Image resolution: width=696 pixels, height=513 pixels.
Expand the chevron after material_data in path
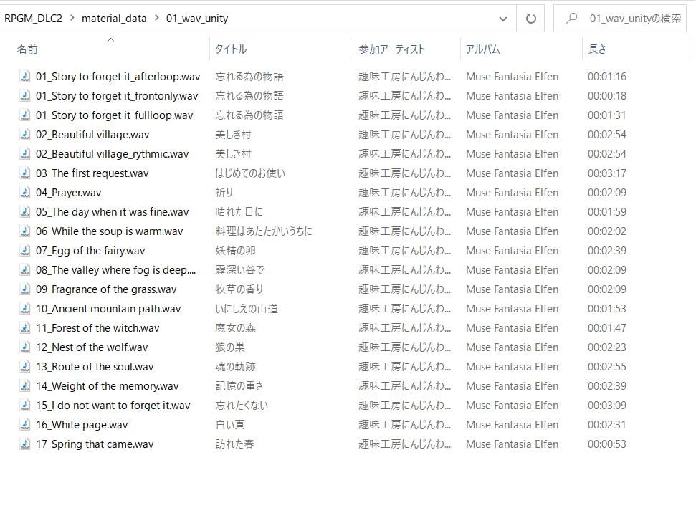156,19
